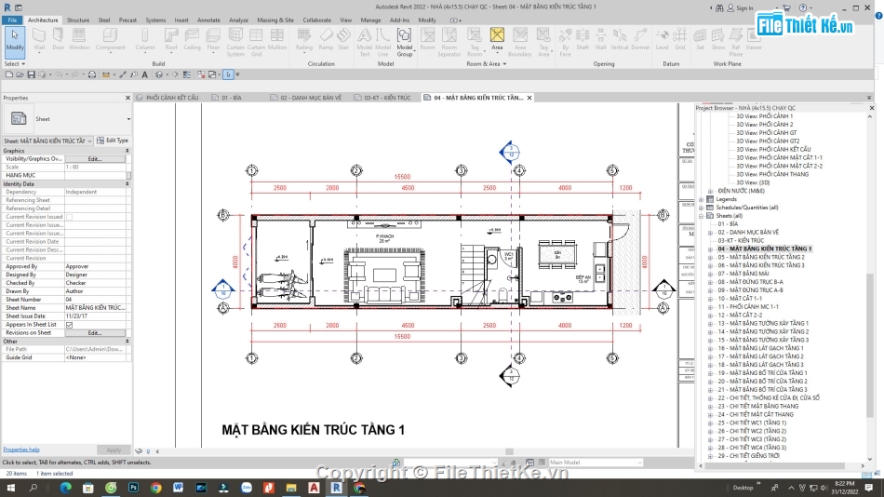Viewport: 884px width, 497px height.
Task: Open the Massing & Site ribbon tab
Action: coord(275,20)
